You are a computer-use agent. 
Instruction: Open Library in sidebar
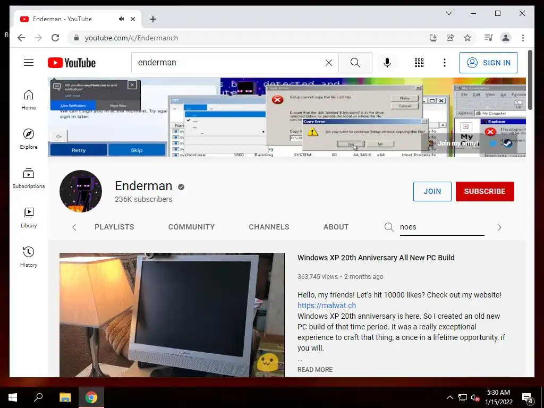pos(29,218)
